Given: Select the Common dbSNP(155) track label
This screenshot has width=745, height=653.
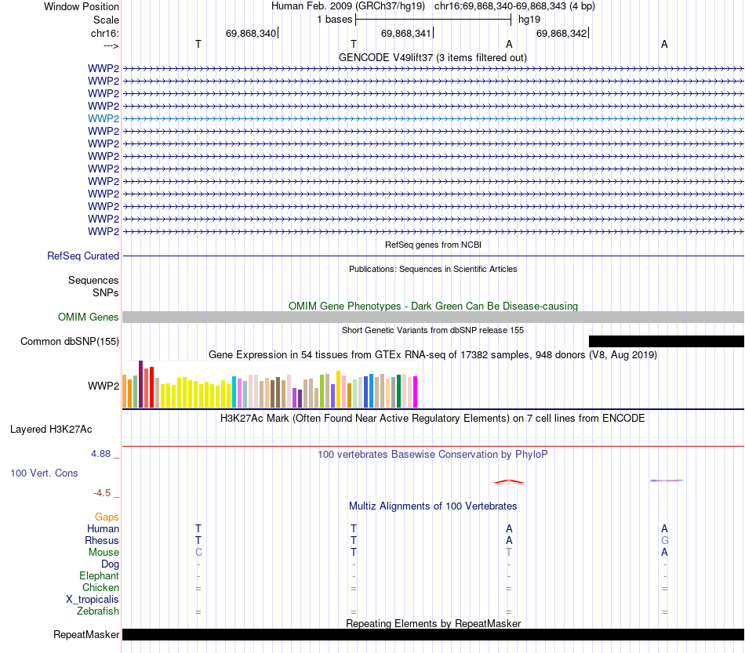Looking at the screenshot, I should click(69, 342).
